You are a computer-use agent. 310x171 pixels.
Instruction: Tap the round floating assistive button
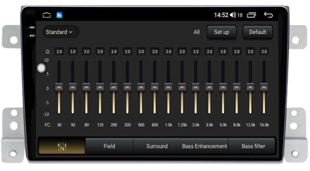[x=41, y=68]
